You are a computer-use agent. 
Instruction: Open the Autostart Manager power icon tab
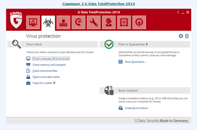(x=139, y=22)
